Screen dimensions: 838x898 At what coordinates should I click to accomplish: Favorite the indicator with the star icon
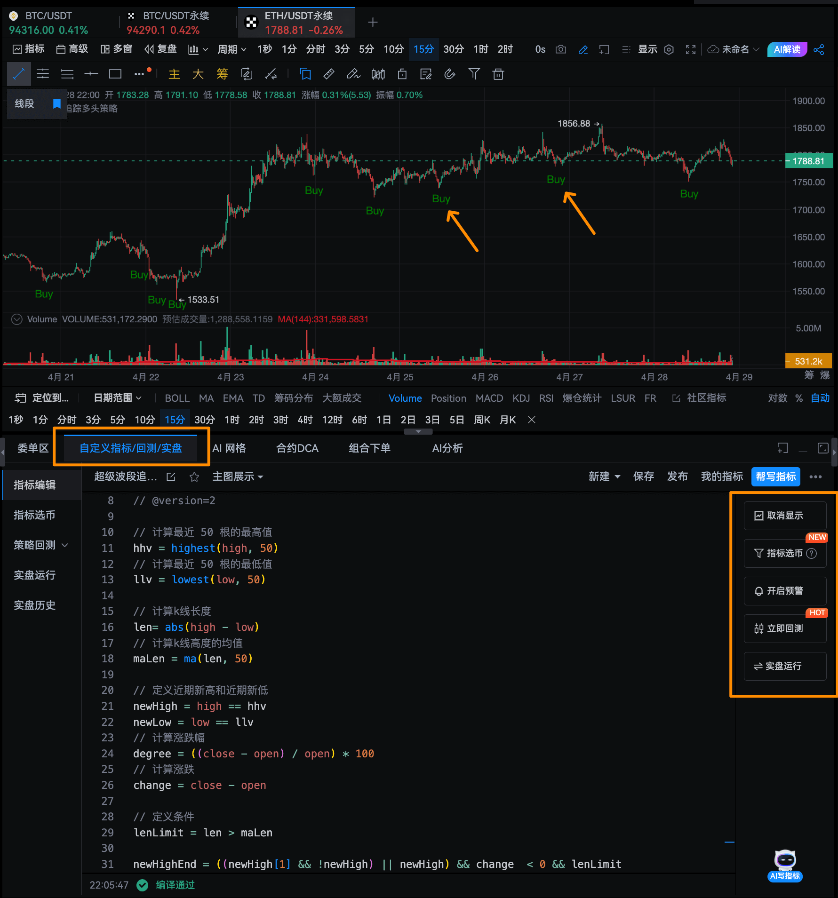(x=194, y=477)
